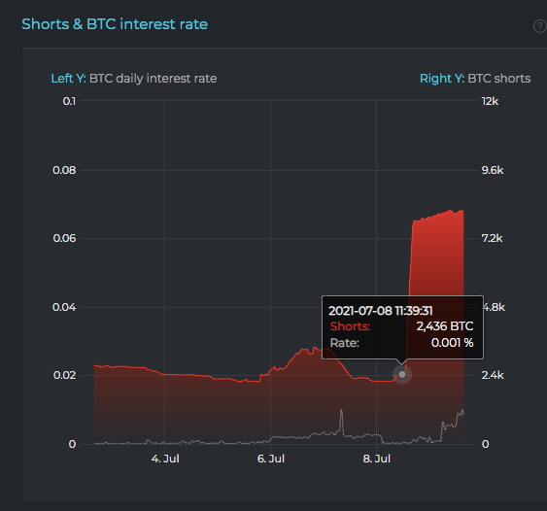Click the 8. Jul date label
This screenshot has width=547, height=511.
point(376,459)
